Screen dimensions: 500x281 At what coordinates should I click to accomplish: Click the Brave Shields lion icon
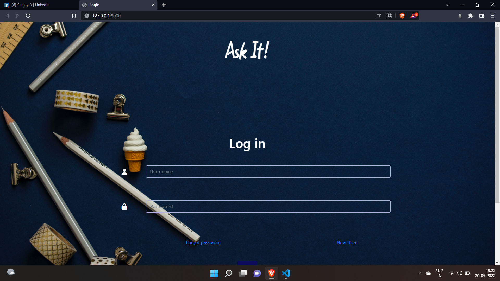pyautogui.click(x=402, y=16)
